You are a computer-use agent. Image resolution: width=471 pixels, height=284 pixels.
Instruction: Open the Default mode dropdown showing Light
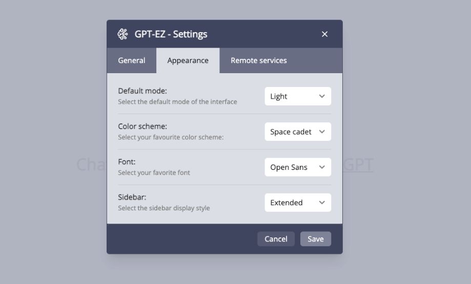point(298,96)
